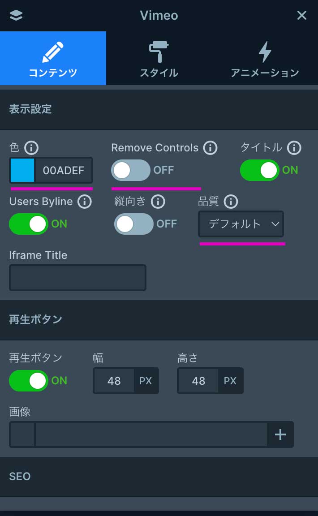The width and height of the screenshot is (318, 516).
Task: Open the アニメーション tab
Action: 265,58
